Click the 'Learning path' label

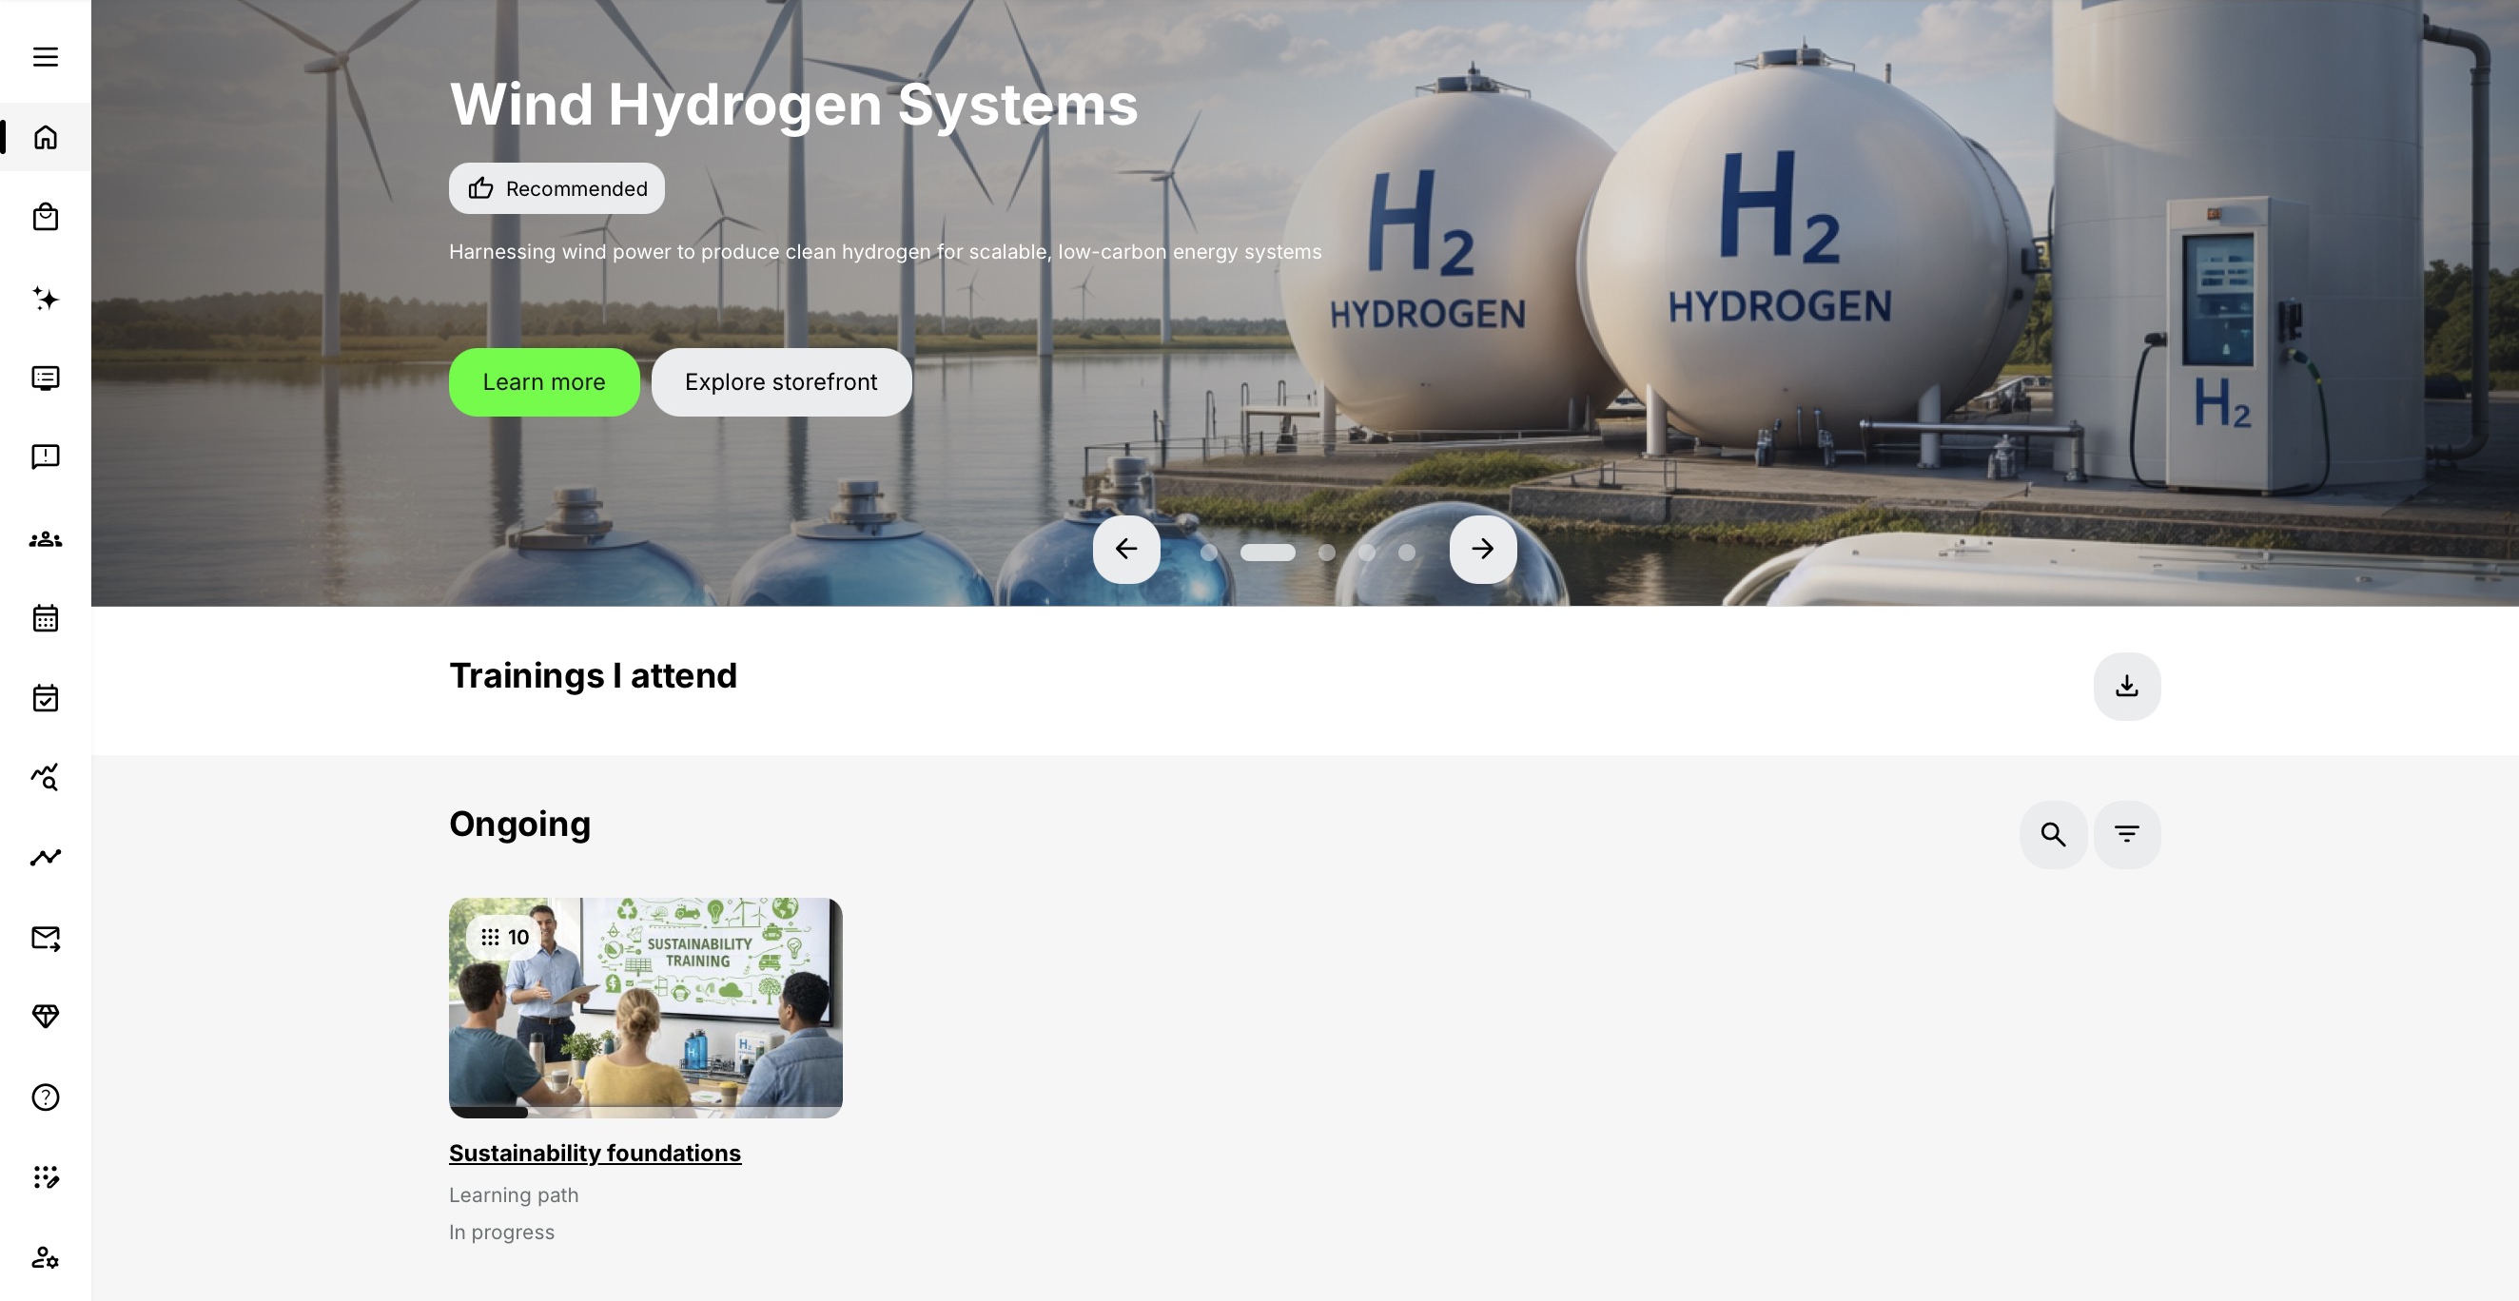click(x=514, y=1195)
